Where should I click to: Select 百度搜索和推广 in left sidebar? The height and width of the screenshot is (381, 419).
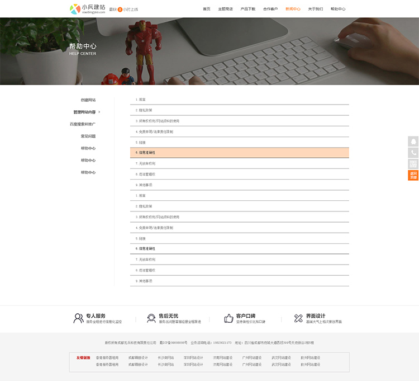(82, 124)
